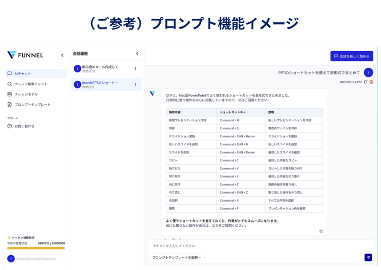Click avatar of macのPPTのショート… conversation
The height and width of the screenshot is (270, 381).
(x=77, y=85)
